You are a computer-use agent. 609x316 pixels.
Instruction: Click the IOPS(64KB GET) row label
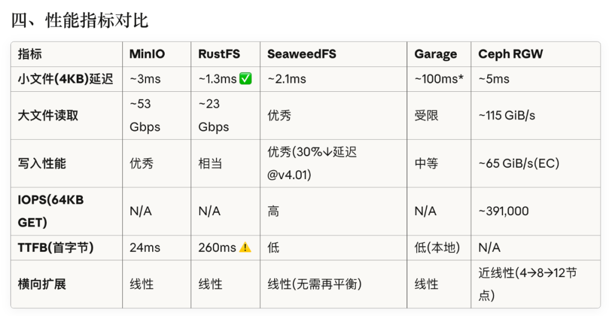coord(51,211)
